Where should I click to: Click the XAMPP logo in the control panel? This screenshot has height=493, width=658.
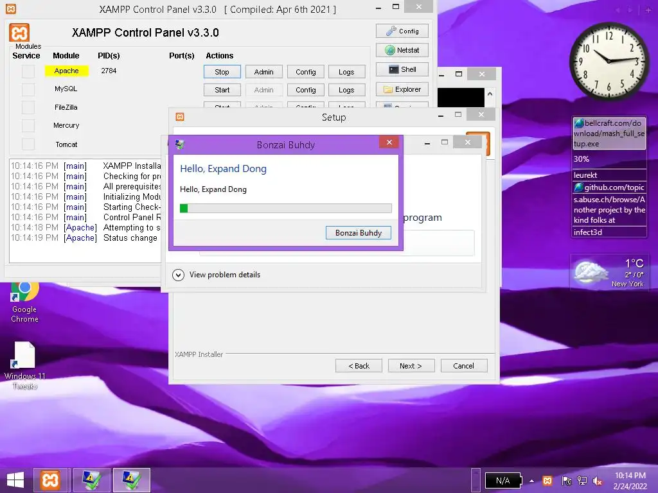coord(19,33)
